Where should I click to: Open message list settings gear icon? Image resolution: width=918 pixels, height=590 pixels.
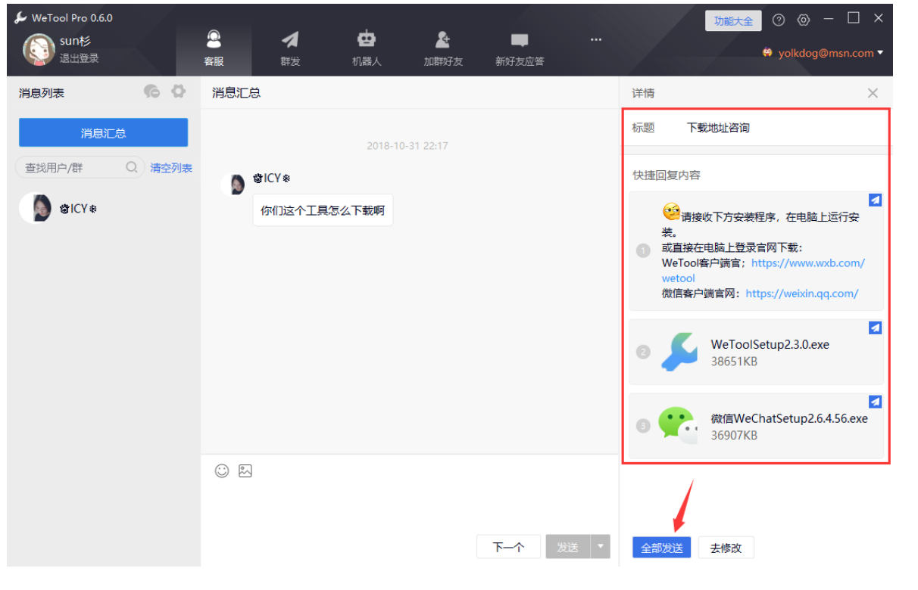pos(178,92)
